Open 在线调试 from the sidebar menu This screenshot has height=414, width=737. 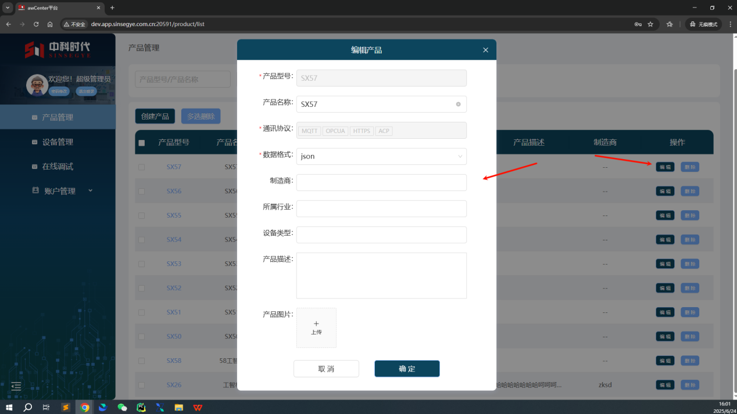(58, 167)
